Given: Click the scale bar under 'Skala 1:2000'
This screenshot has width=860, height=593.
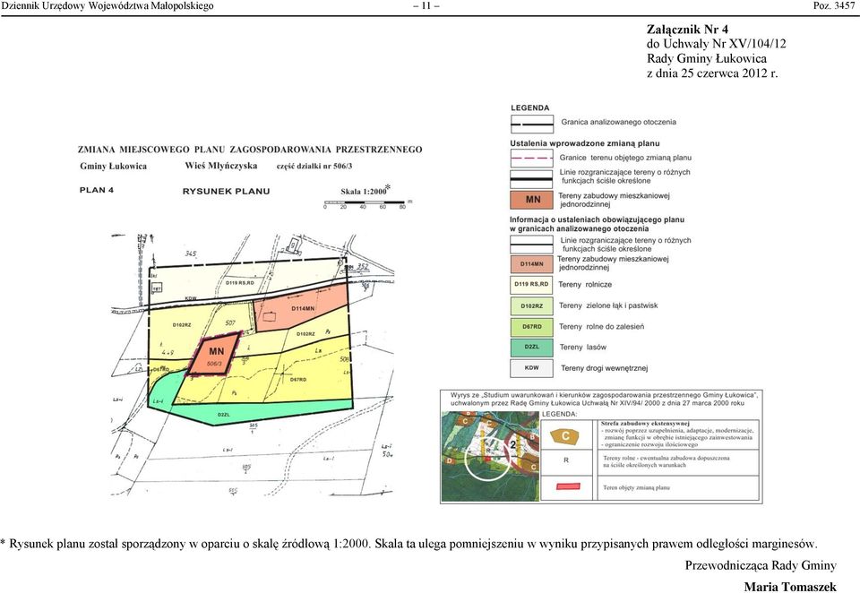Looking at the screenshot, I should (x=365, y=204).
